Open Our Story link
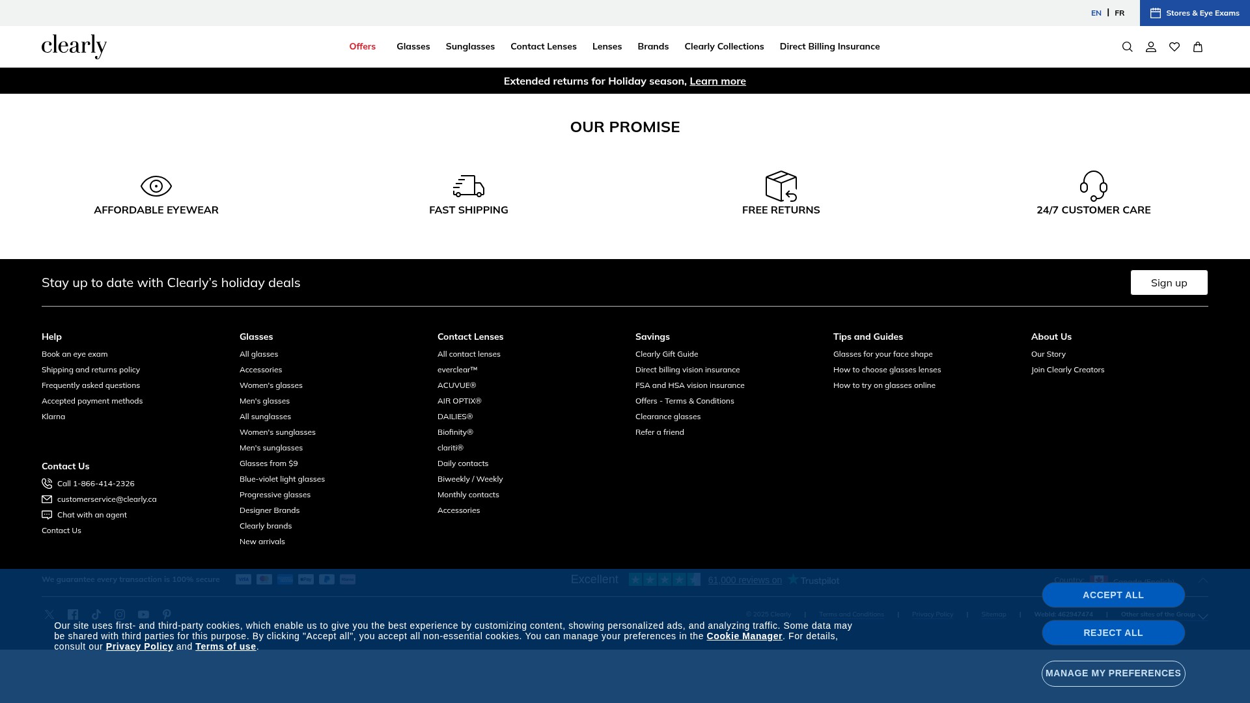Viewport: 1250px width, 703px height. [1048, 354]
